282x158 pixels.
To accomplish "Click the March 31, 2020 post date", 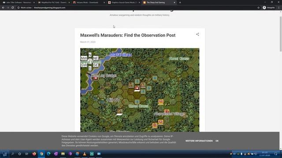I will point(88,42).
